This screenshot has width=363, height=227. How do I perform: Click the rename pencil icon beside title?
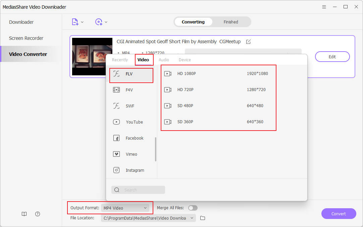pos(248,42)
